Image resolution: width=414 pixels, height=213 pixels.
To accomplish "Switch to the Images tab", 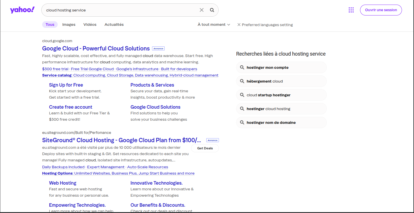I will pyautogui.click(x=69, y=25).
